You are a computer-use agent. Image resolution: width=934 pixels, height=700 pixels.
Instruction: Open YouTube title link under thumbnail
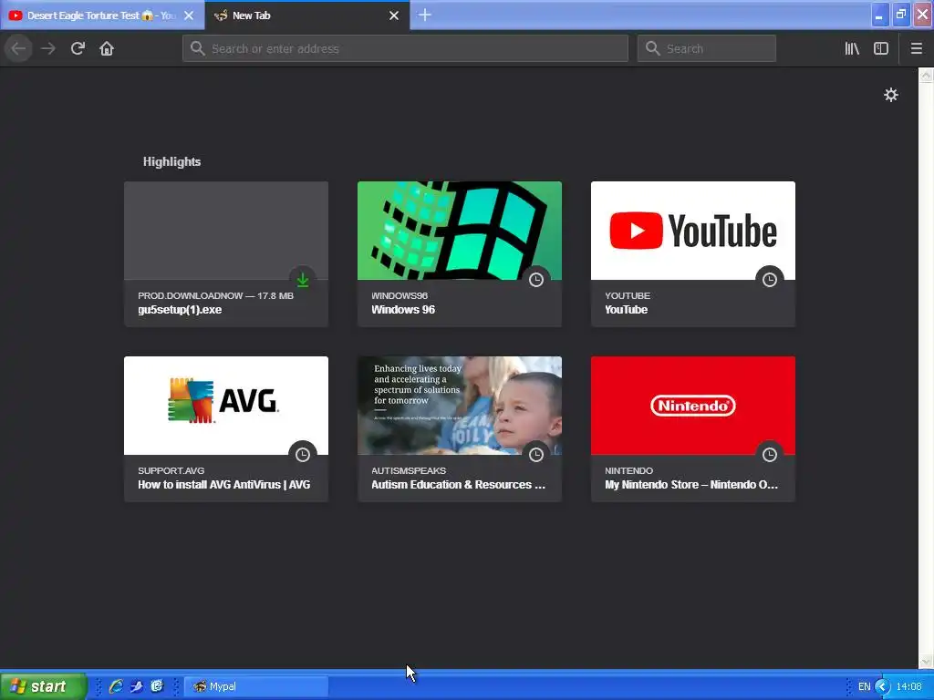coord(626,310)
